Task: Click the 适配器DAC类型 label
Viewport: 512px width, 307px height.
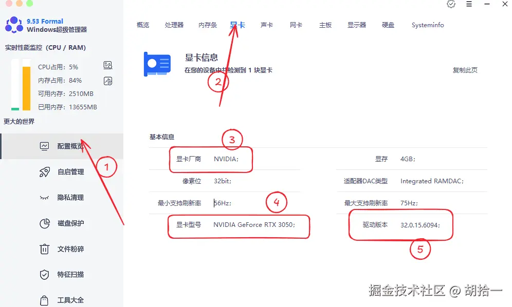Action: click(365, 181)
